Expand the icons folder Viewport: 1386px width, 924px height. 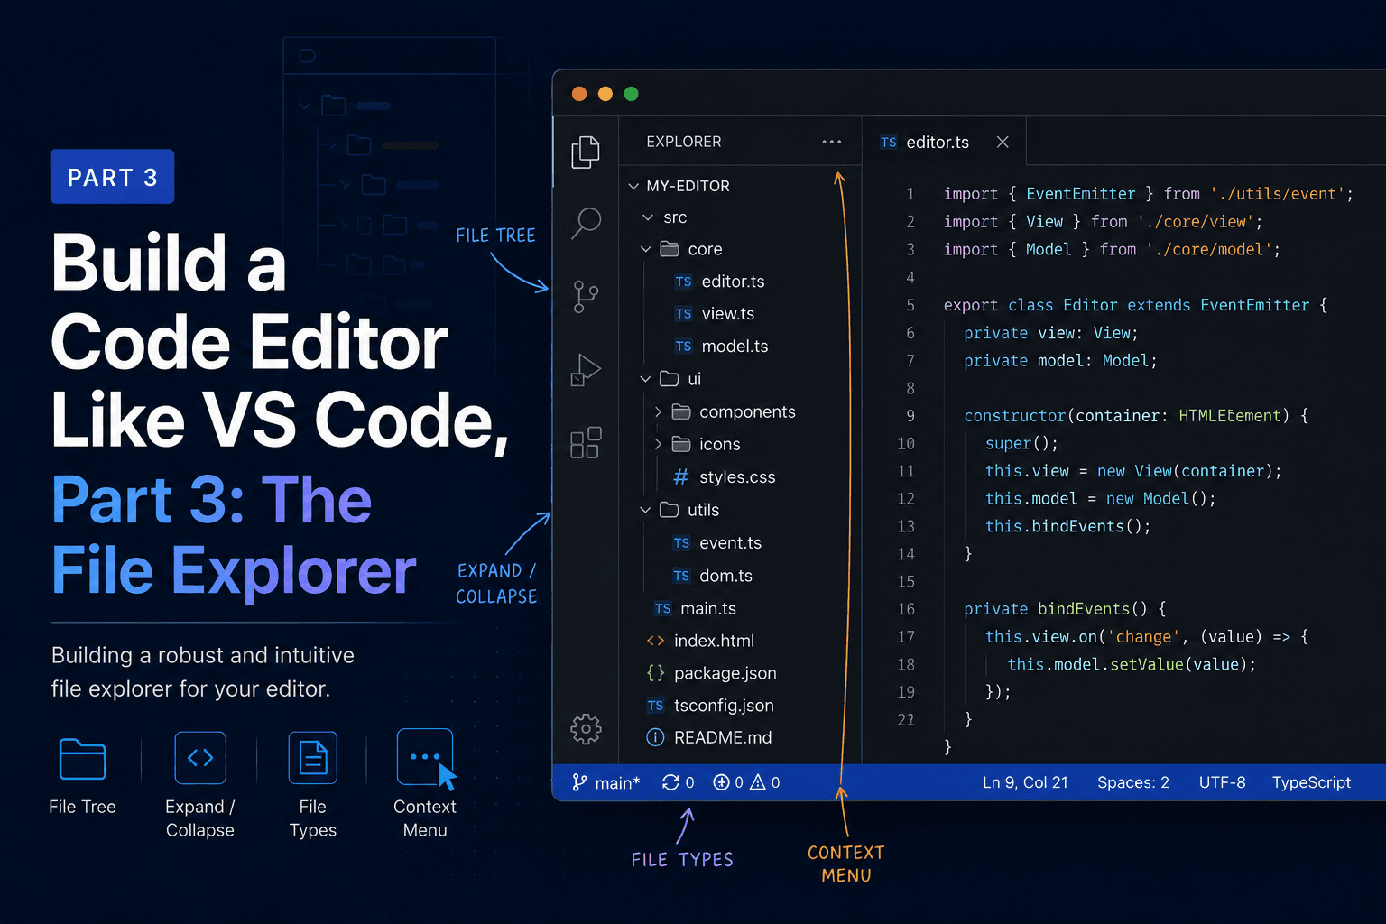[658, 444]
